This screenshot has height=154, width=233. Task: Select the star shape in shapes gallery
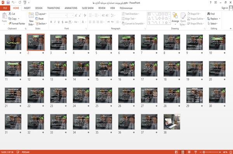coord(166,23)
